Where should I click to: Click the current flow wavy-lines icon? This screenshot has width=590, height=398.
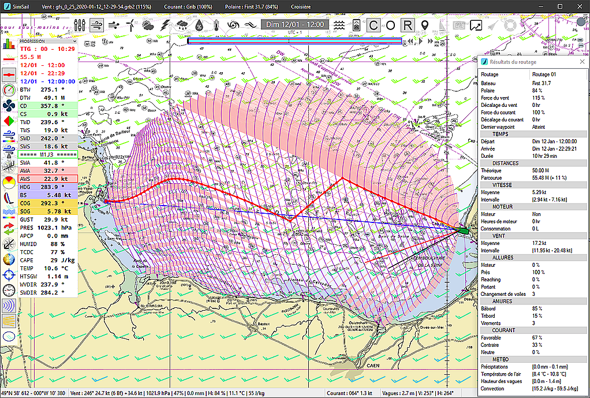point(250,25)
